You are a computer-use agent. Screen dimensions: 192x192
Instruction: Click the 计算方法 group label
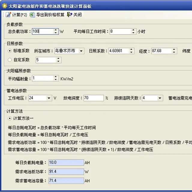point(15,111)
